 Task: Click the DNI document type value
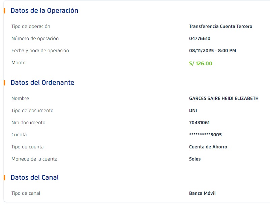[x=193, y=110]
